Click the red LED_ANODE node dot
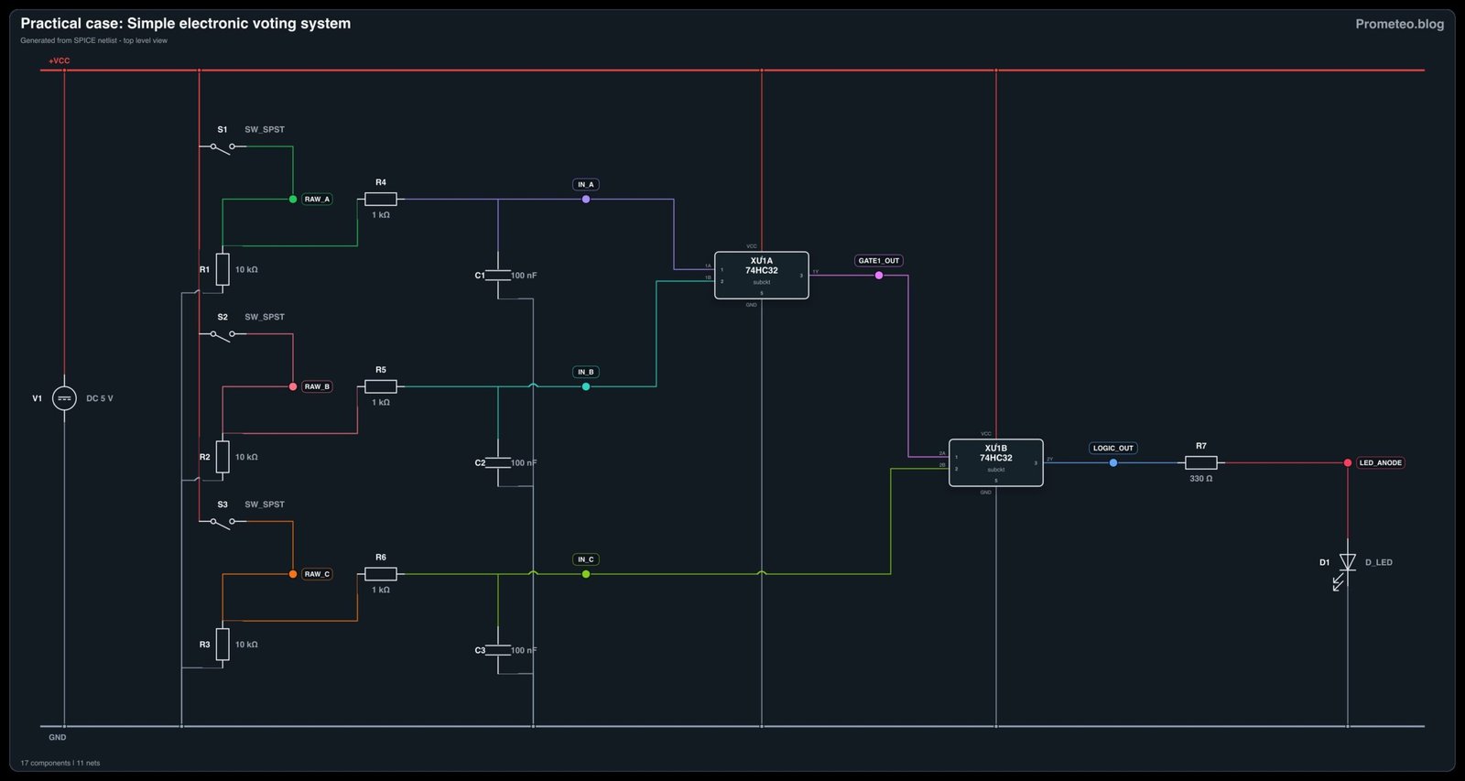This screenshot has width=1465, height=781. tap(1348, 462)
